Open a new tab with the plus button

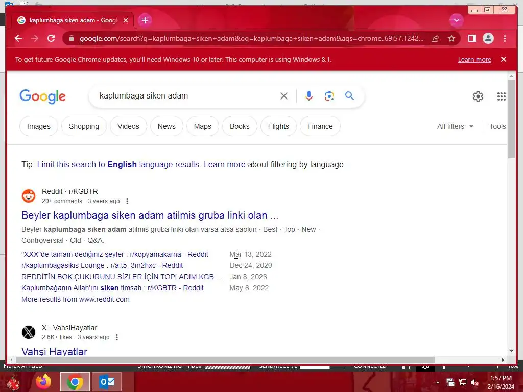point(145,20)
